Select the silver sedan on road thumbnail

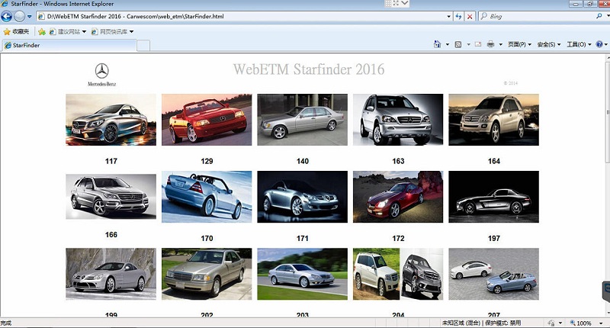click(x=302, y=274)
